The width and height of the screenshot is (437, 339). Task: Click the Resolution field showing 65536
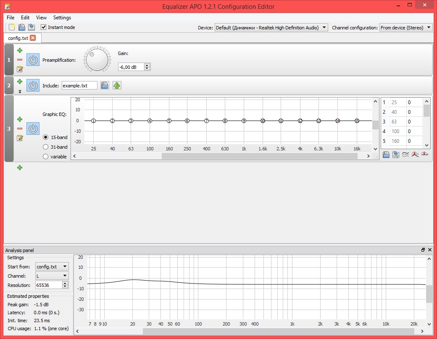coord(49,285)
